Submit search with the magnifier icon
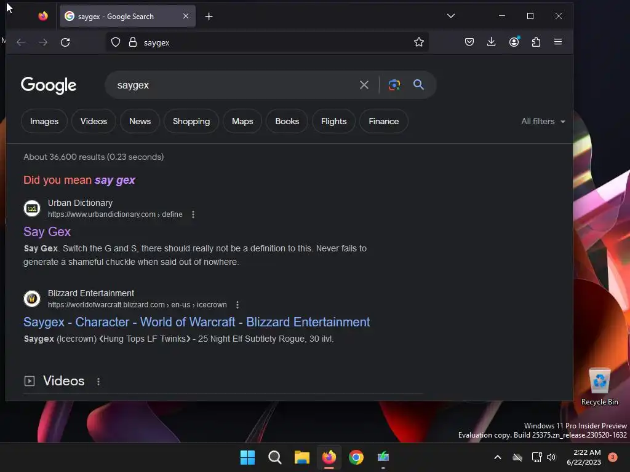Screen dimensions: 630x472 pos(418,85)
